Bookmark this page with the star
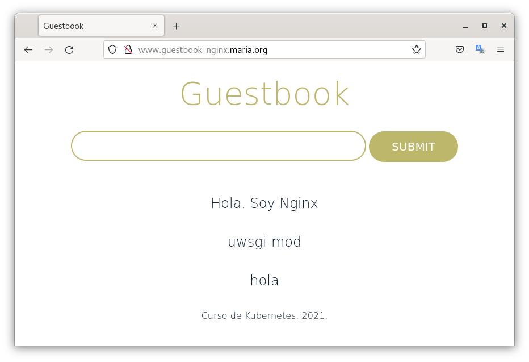Viewport: 529px width, 362px height. [x=416, y=50]
